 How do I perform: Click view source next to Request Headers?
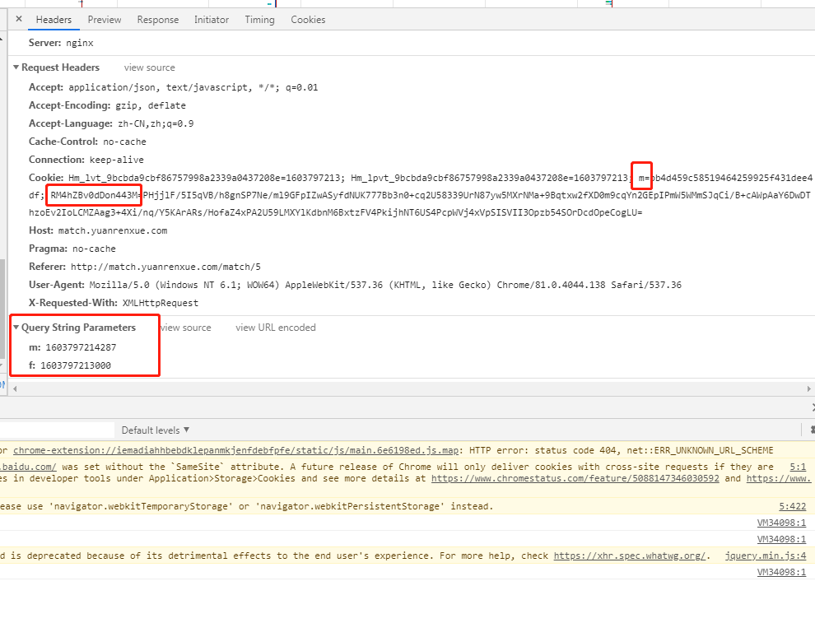tap(150, 67)
